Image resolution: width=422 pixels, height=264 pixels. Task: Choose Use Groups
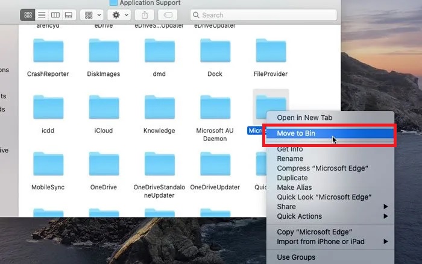click(x=330, y=257)
